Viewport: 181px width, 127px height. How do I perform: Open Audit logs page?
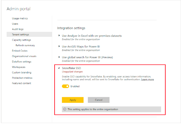18,29
